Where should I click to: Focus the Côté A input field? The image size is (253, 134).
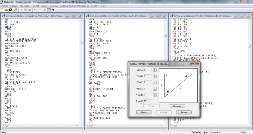pos(147,70)
